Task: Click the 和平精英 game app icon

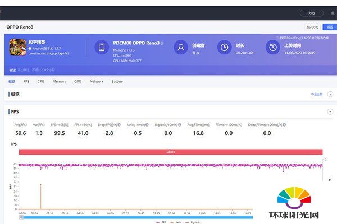Action: pyautogui.click(x=17, y=47)
